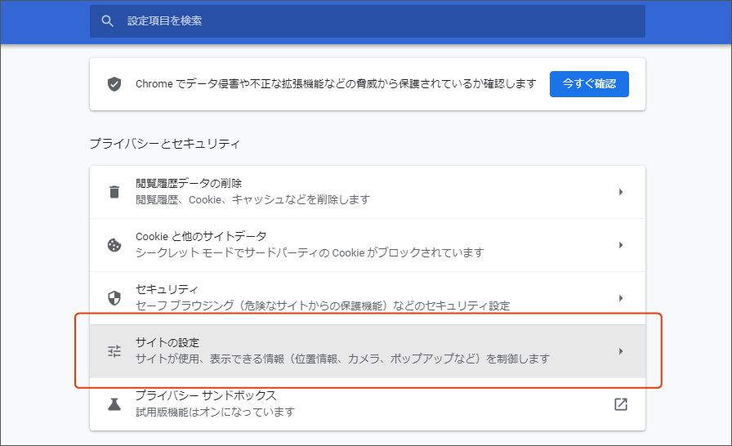Click the セキュリティ shield icon
Viewport: 732px width, 446px height.
coord(114,297)
